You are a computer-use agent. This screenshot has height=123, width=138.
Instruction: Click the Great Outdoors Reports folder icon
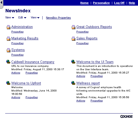tap(73, 27)
